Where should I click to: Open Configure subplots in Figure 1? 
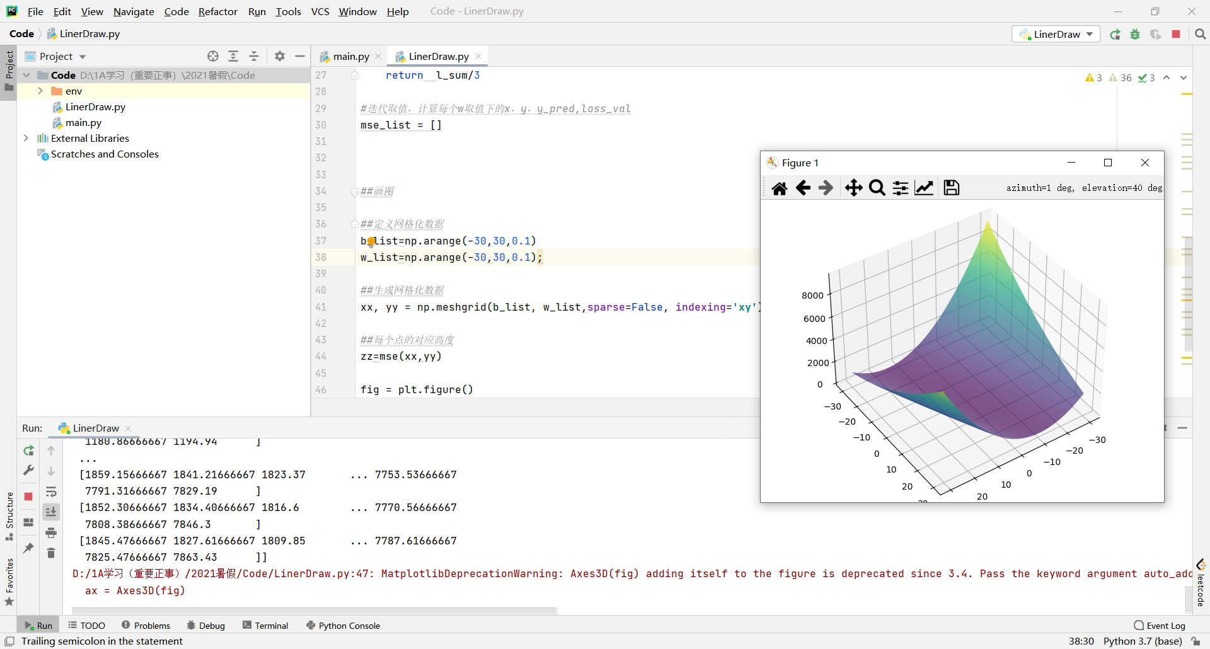point(901,188)
